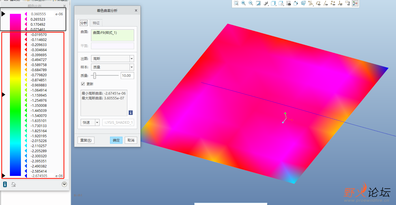
Task: Click the 最大高斯曲率 result line
Action: pos(103,98)
